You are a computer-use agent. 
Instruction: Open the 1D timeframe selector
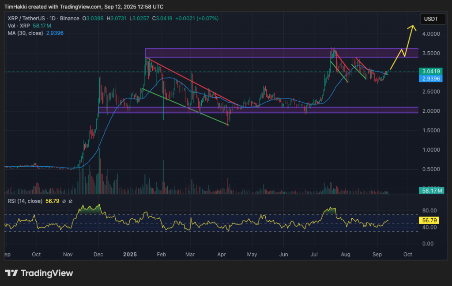point(51,19)
